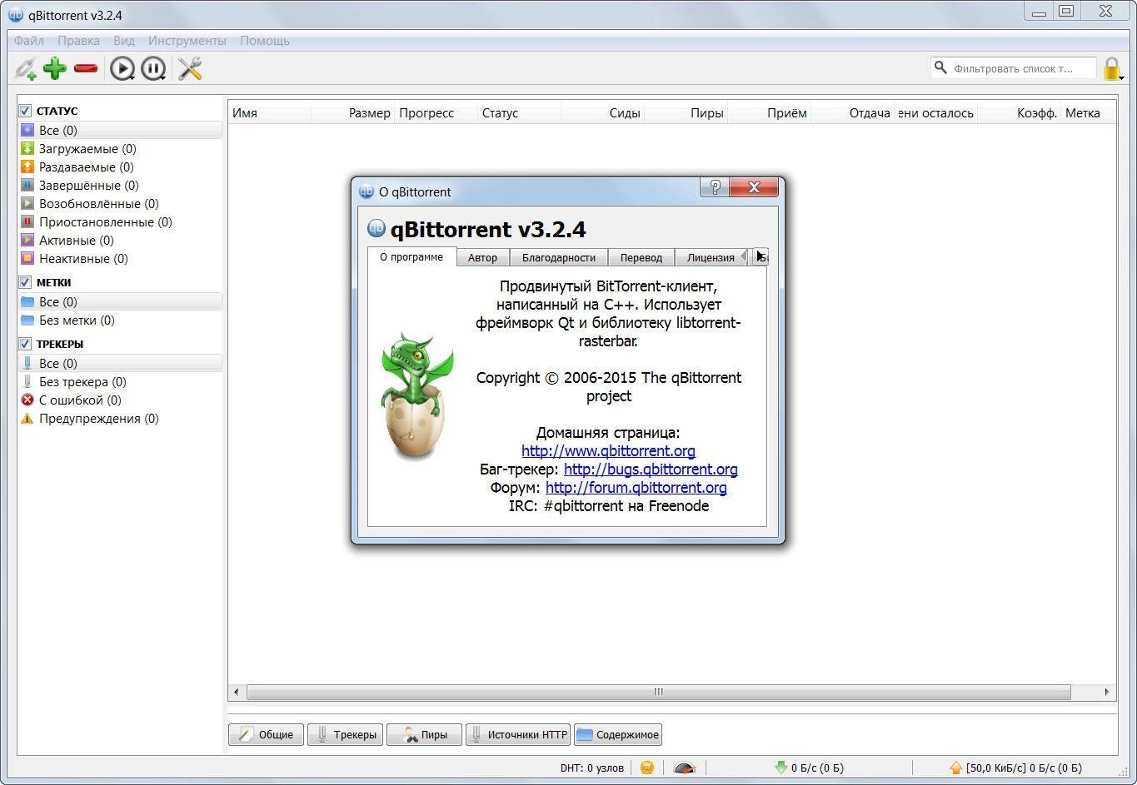Click the scrollbar right arrow
The width and height of the screenshot is (1137, 785).
coord(1107,692)
